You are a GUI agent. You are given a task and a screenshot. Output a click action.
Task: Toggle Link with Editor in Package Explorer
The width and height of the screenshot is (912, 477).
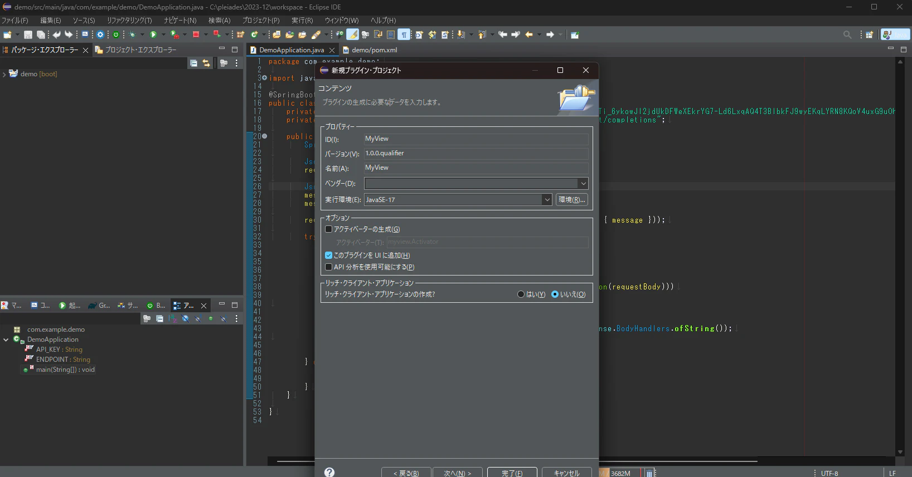[x=206, y=63]
